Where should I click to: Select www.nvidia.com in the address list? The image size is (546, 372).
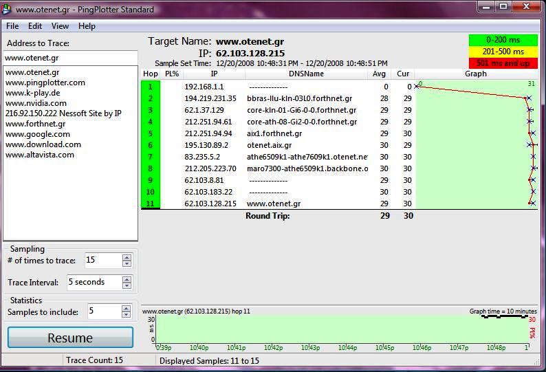[36, 103]
